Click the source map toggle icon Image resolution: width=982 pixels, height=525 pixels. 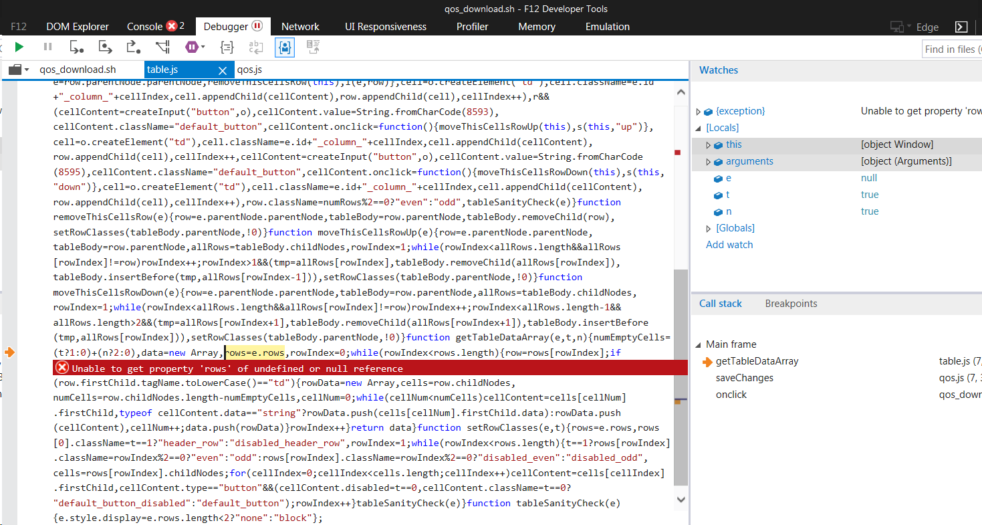[313, 47]
